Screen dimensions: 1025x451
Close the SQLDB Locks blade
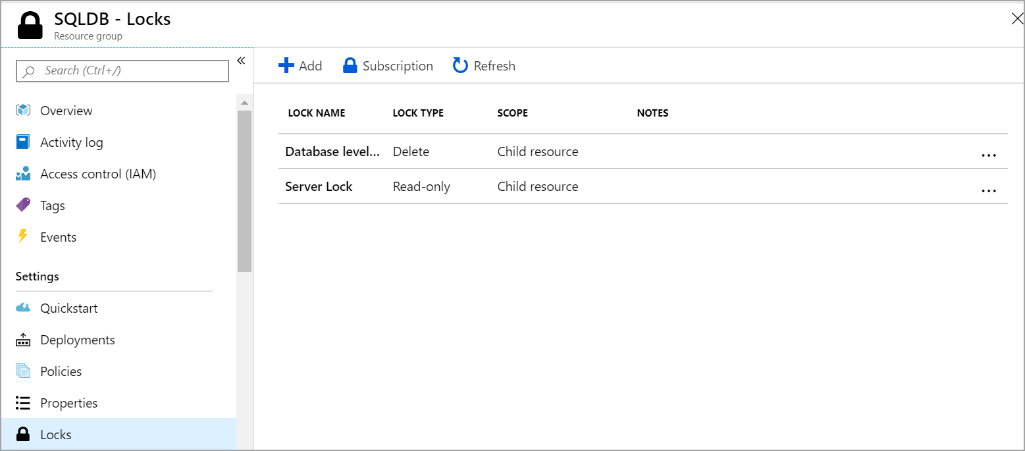click(x=1016, y=18)
